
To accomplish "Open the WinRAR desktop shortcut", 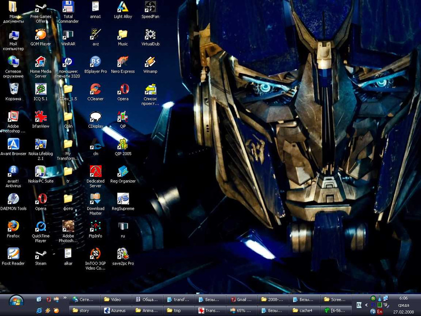I will [x=68, y=37].
